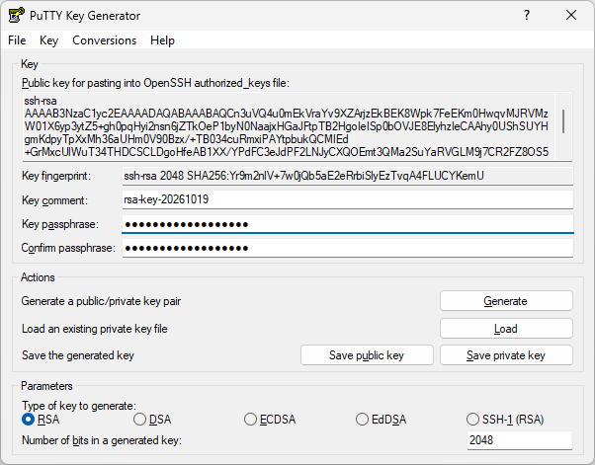Focus the Key passphrase field
The image size is (595, 465).
pos(347,224)
